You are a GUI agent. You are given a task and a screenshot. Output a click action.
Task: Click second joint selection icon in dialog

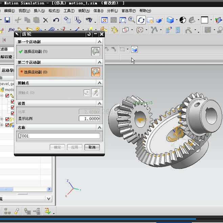[96, 72]
